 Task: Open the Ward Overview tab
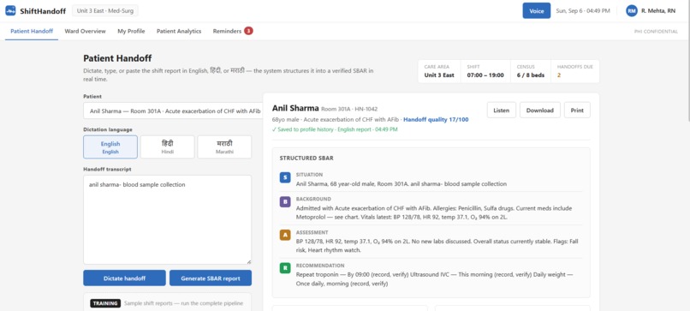[85, 32]
